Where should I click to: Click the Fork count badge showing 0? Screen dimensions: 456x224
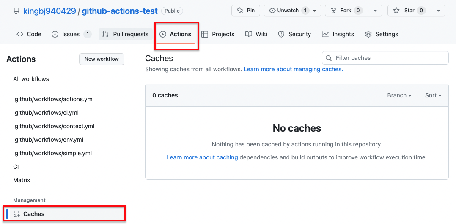358,11
